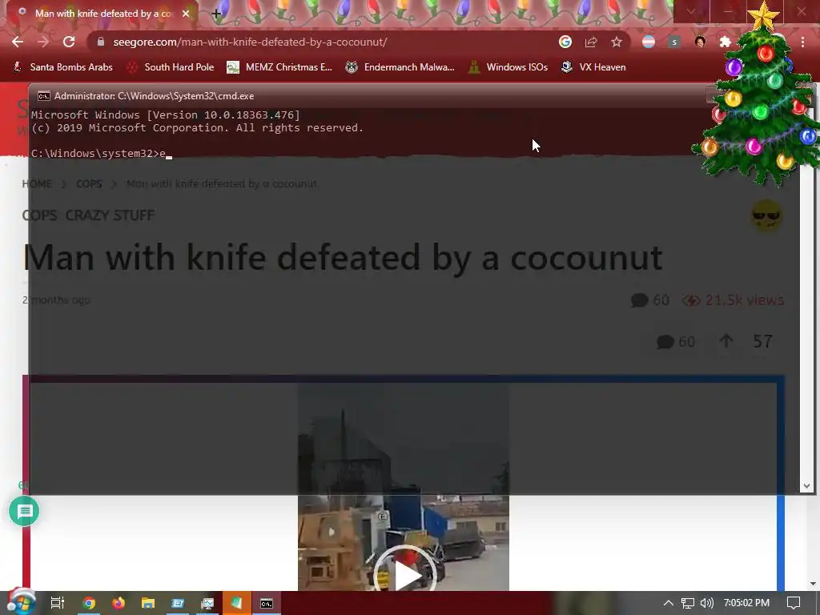Screen dimensions: 820x615
Task: Click the '21.5k views' counter
Action: [x=734, y=300]
